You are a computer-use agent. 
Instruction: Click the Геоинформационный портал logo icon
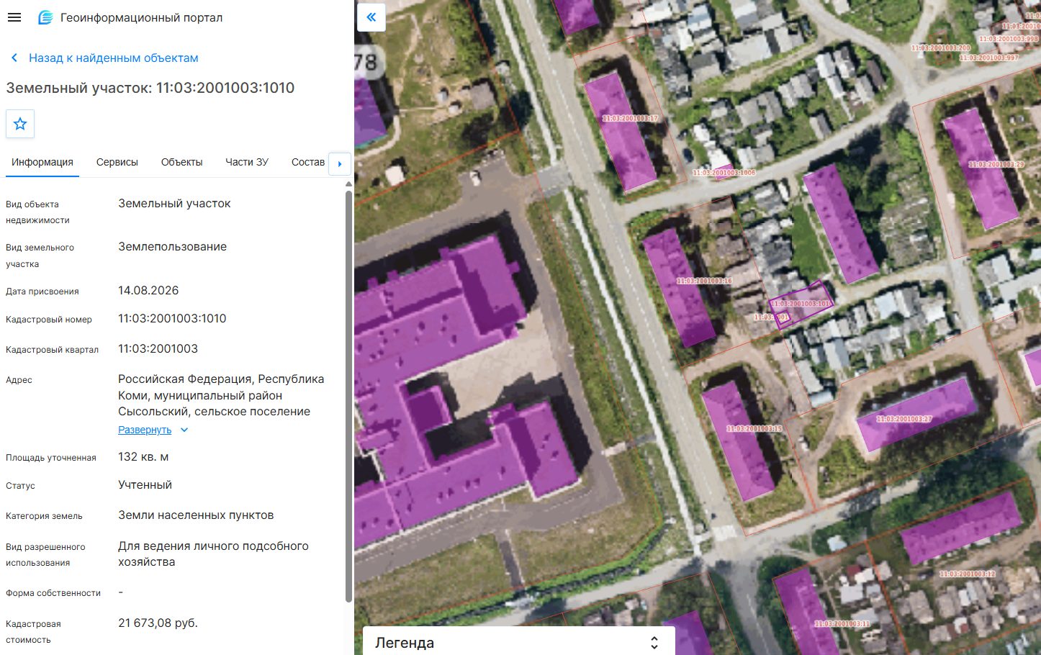coord(45,17)
